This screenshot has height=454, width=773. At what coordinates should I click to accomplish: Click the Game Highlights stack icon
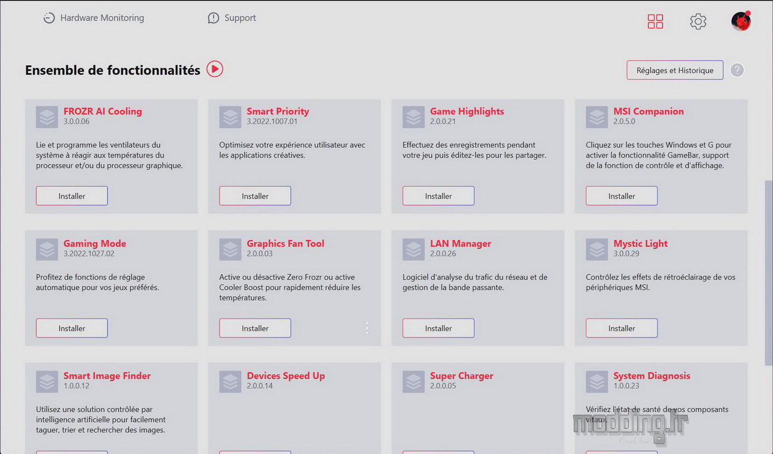click(414, 117)
